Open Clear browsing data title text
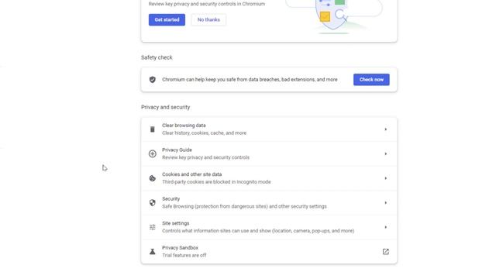Screen dimensions: 496x279 tap(184, 126)
